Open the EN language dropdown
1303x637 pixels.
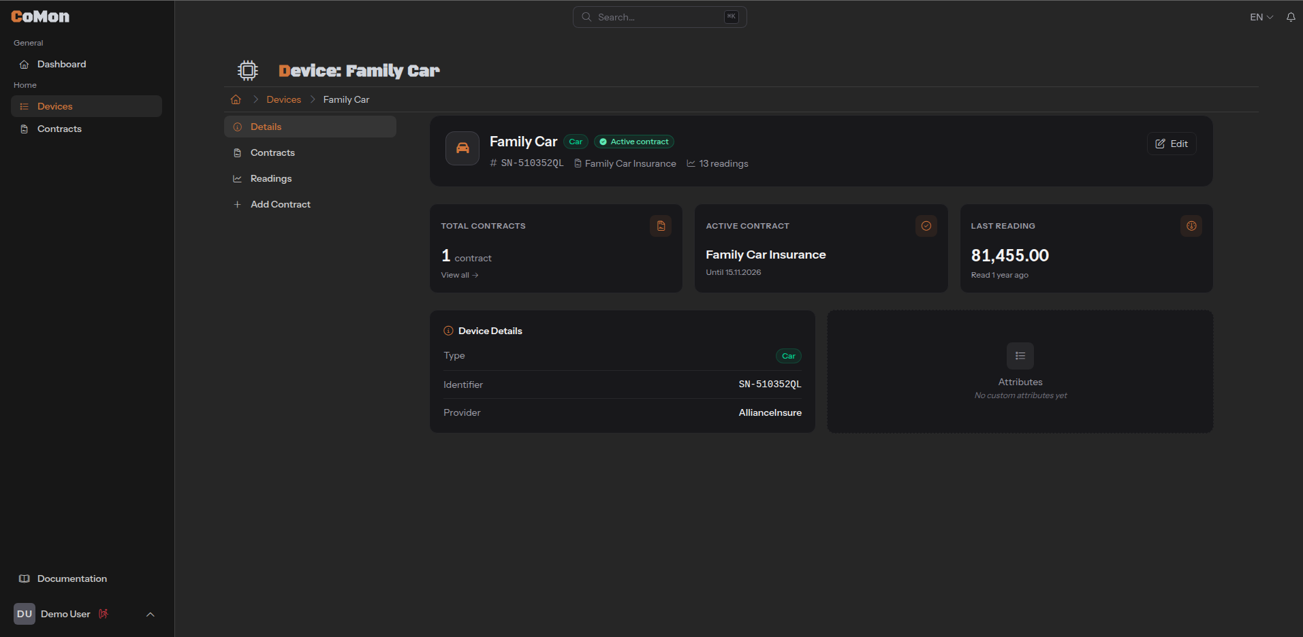[1261, 17]
